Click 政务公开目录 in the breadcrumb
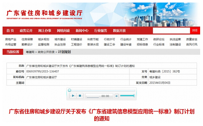Viewport: 203px width, 126px height. 46,52
